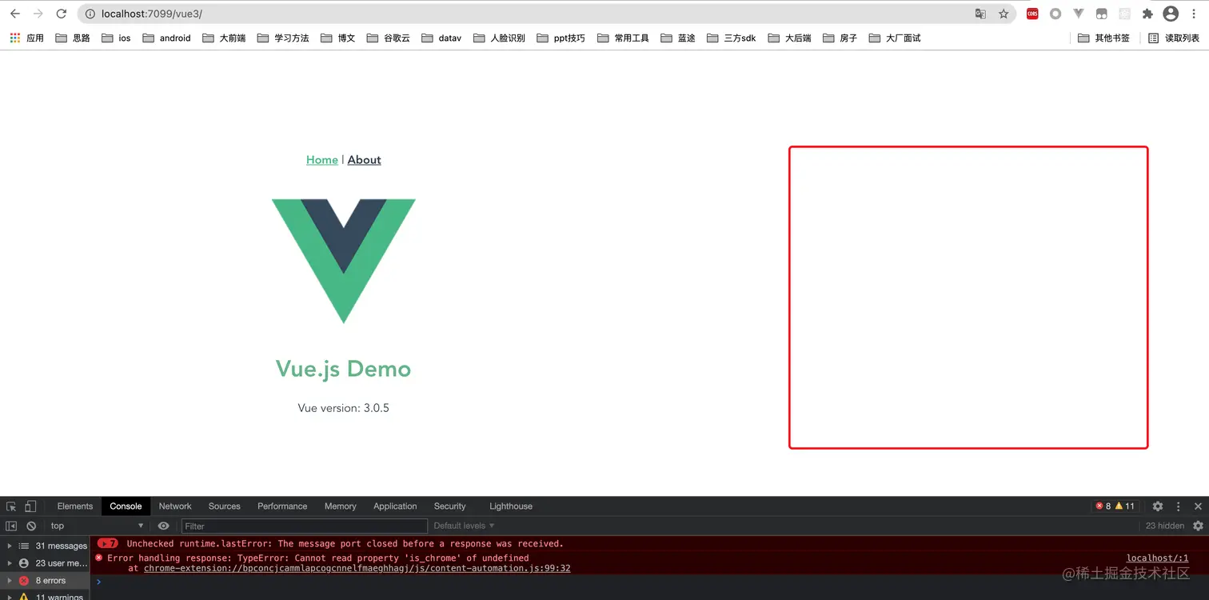Select the Console tab

click(126, 506)
